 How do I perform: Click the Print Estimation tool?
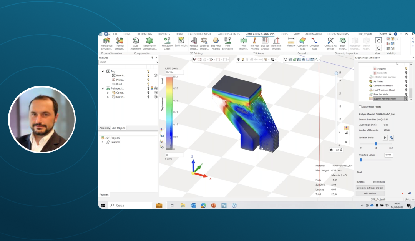[x=228, y=43]
